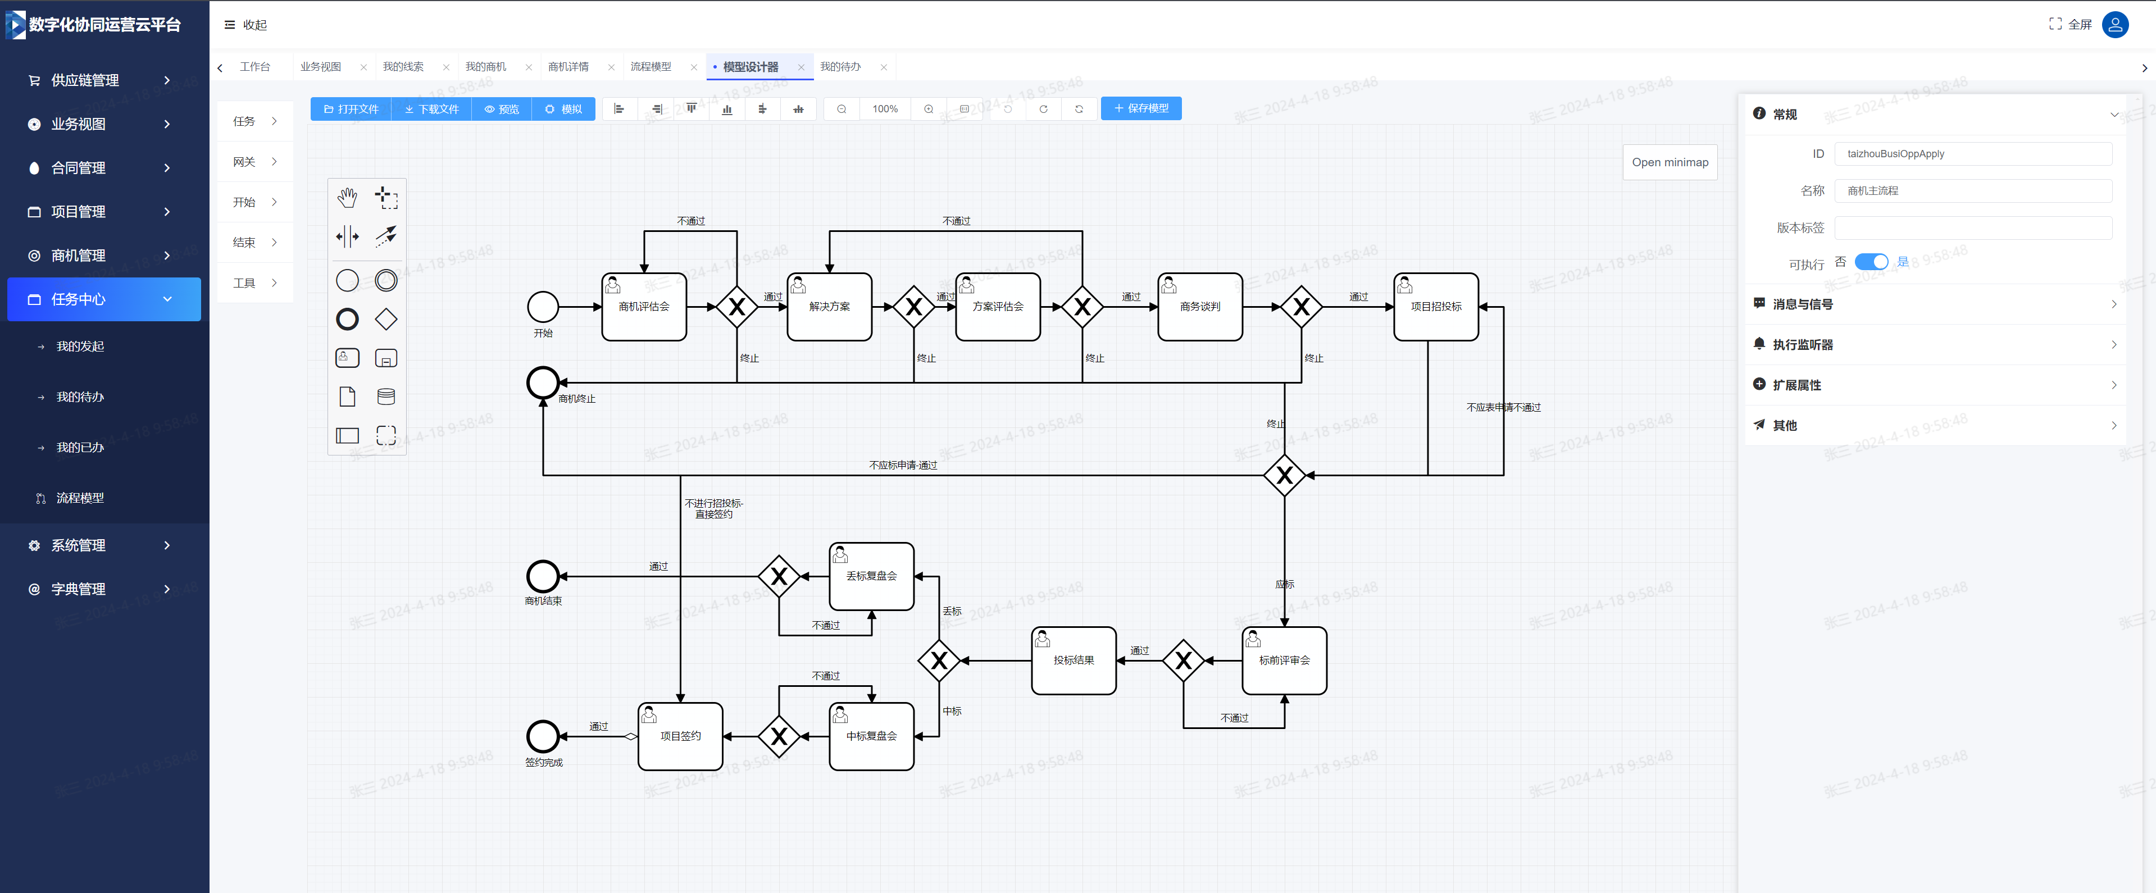Align selected elements to the right
The height and width of the screenshot is (893, 2156).
[656, 109]
